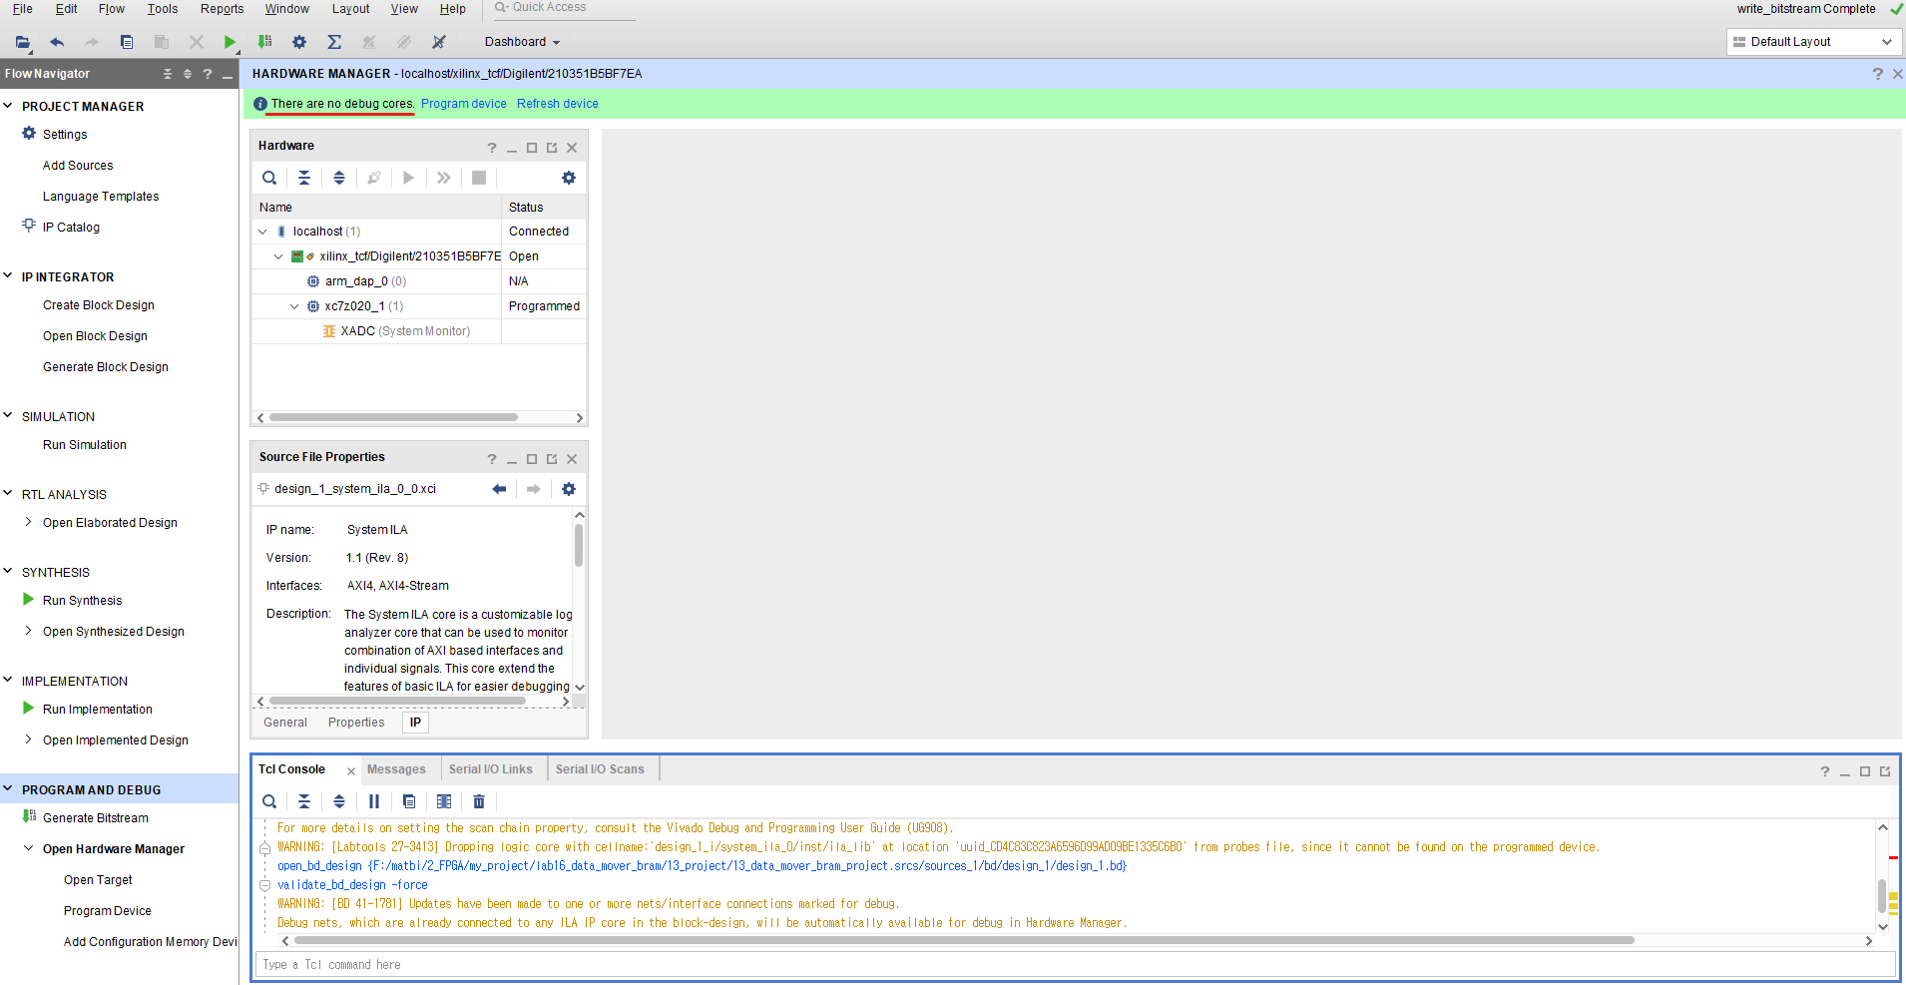The width and height of the screenshot is (1906, 985).
Task: Open the Default Layout dropdown
Action: (x=1813, y=42)
